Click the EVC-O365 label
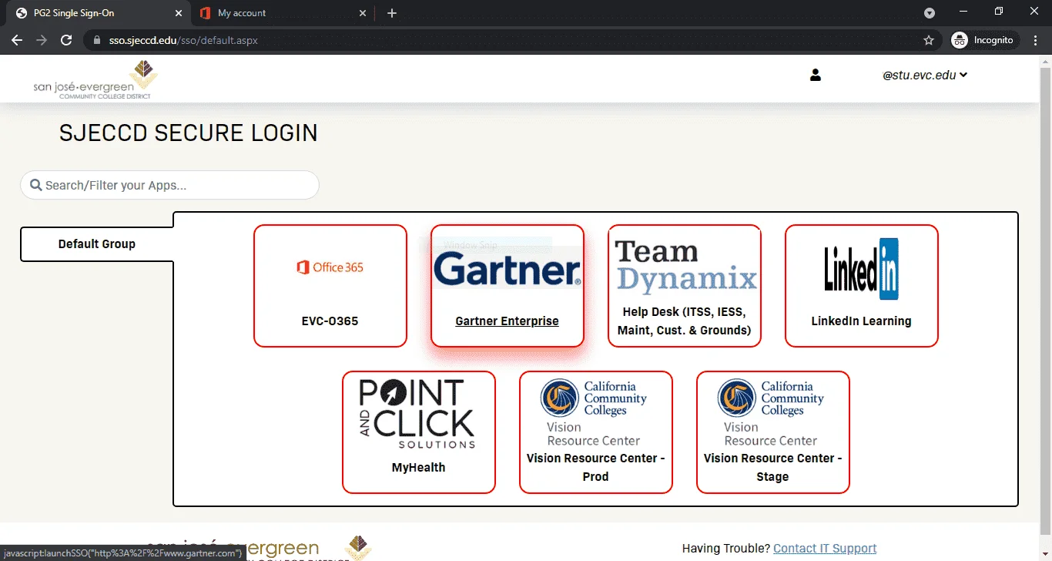Image resolution: width=1052 pixels, height=561 pixels. coord(330,321)
